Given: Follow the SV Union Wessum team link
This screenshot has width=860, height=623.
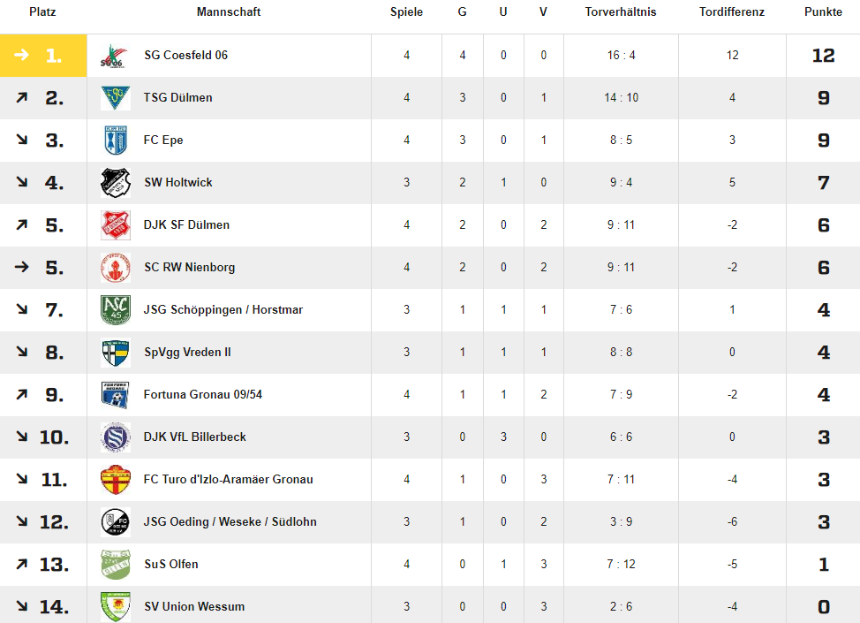Looking at the screenshot, I should pos(194,606).
